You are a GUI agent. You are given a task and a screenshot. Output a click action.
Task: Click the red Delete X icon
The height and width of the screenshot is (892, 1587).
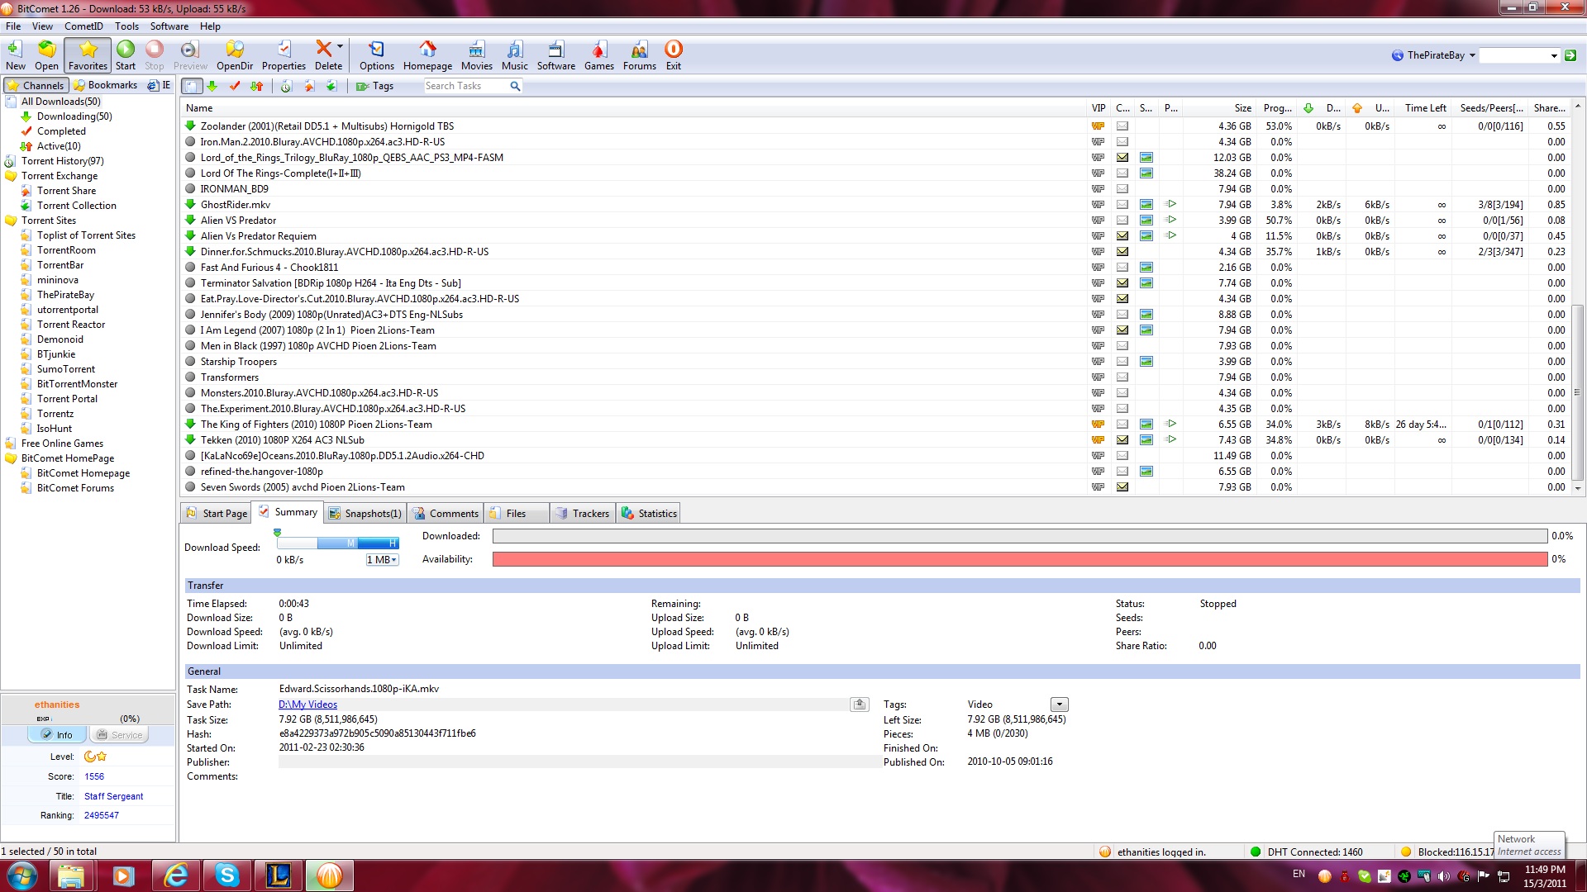(325, 49)
